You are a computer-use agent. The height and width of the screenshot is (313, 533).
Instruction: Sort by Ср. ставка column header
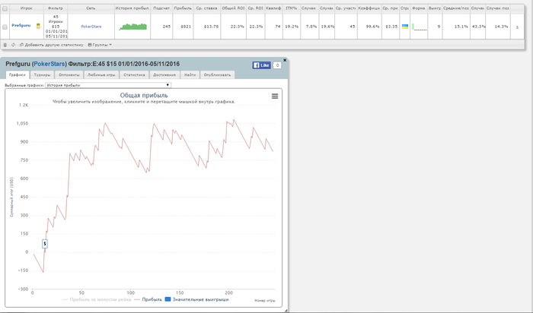tap(206, 8)
